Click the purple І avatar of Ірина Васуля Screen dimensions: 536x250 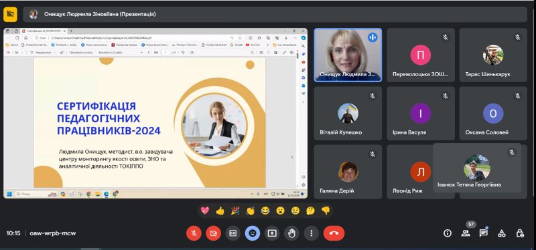pyautogui.click(x=421, y=113)
